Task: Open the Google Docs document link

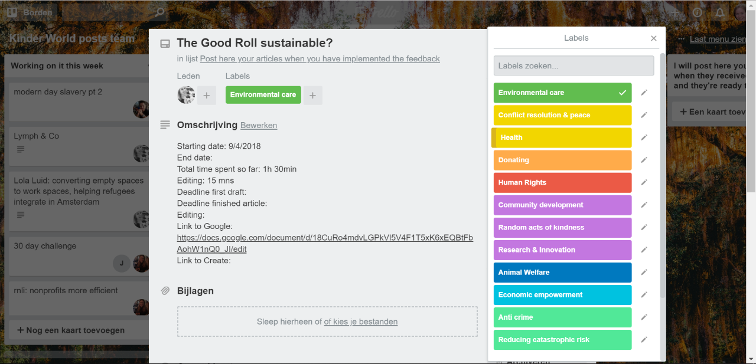Action: pyautogui.click(x=325, y=244)
